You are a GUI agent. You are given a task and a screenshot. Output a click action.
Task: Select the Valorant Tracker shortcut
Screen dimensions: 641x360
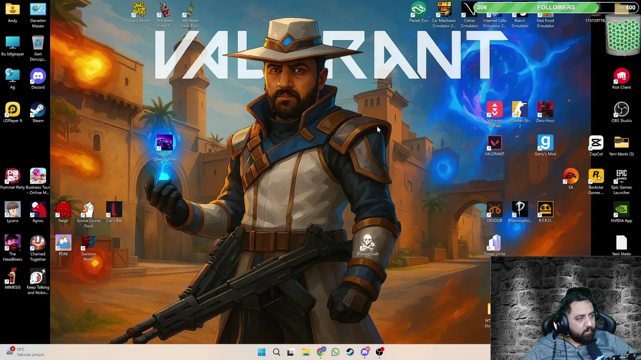tap(495, 115)
